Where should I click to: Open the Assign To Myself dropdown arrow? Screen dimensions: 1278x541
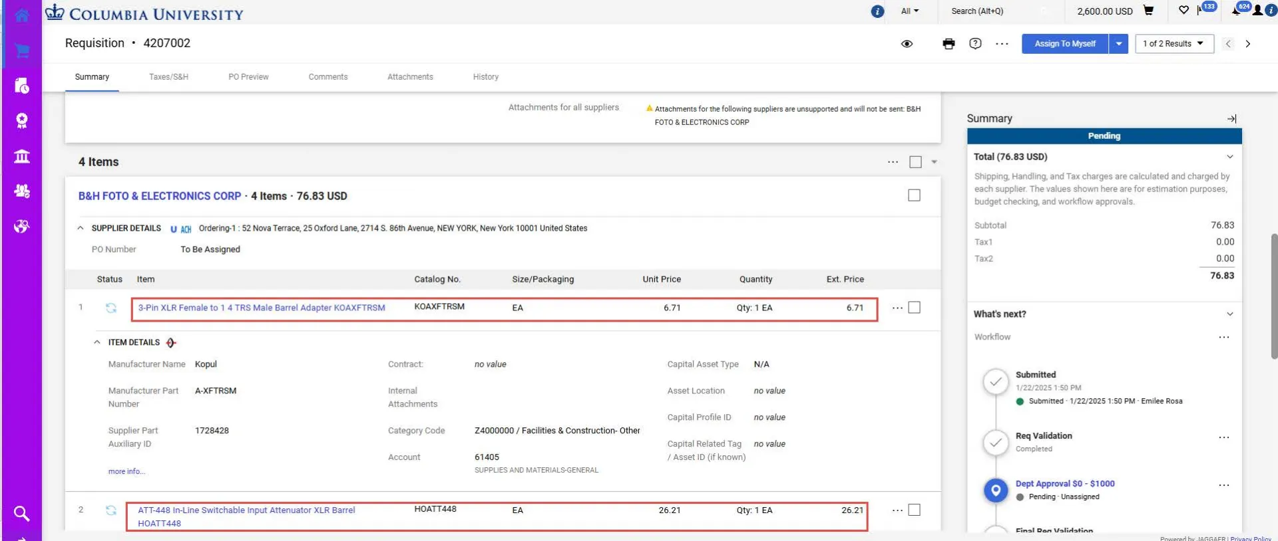[1119, 44]
